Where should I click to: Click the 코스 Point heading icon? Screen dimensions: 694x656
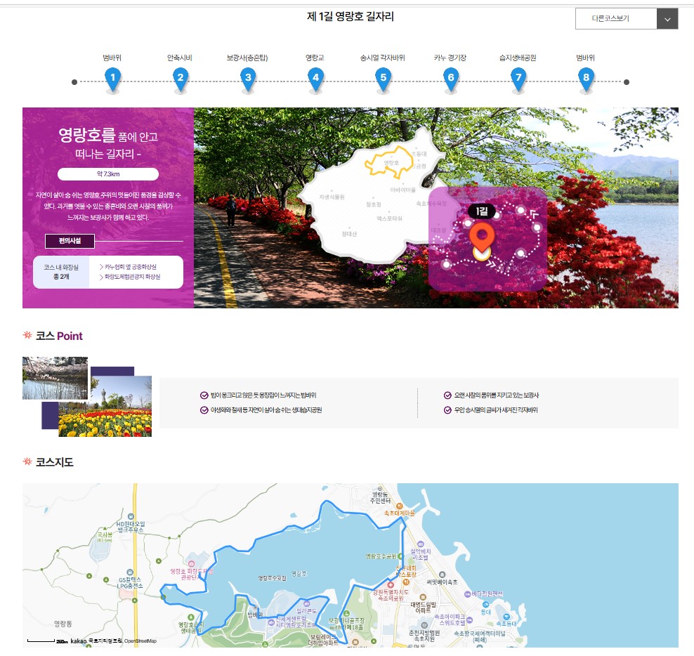click(x=27, y=335)
